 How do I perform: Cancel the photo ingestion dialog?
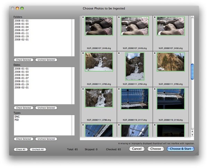pos(137,149)
